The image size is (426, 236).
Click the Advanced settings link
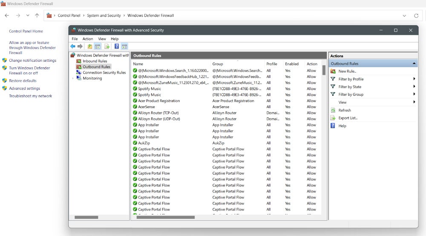coord(24,89)
